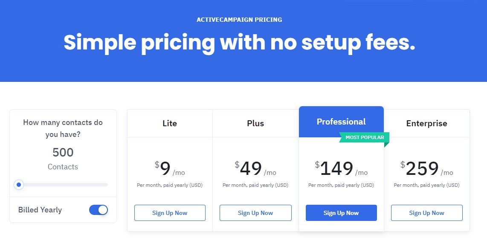Sign up for the Lite plan
The image size is (487, 238).
[x=170, y=213]
